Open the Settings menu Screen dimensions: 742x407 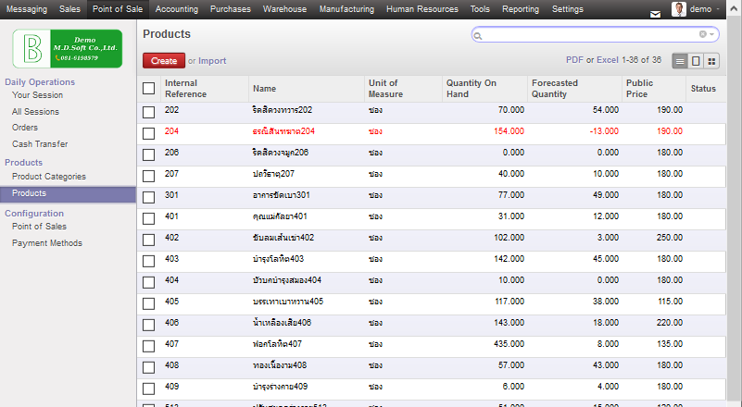567,9
